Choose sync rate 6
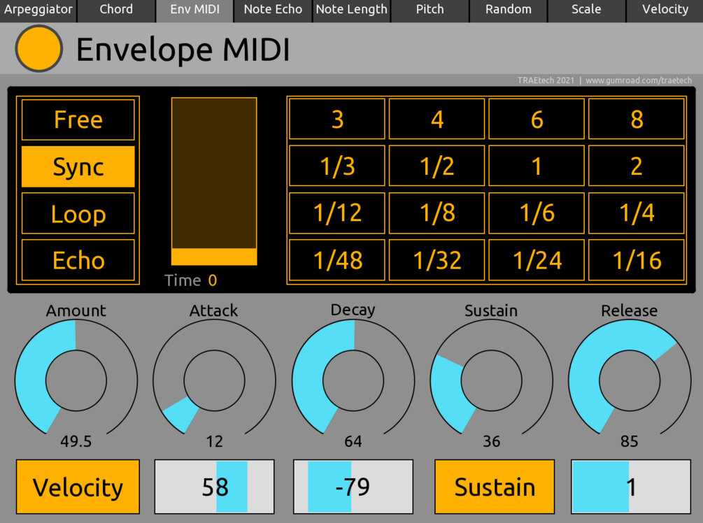 537,119
